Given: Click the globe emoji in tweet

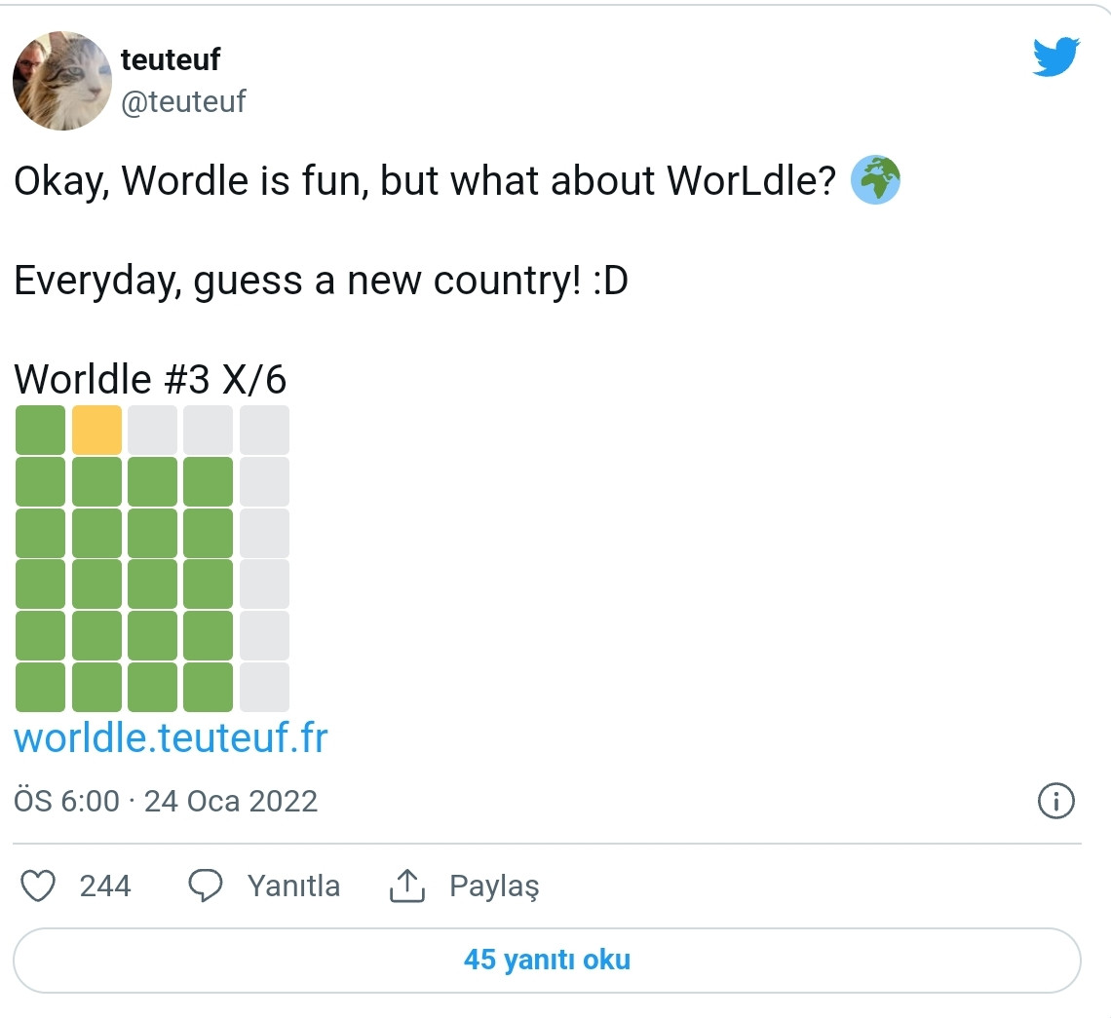Looking at the screenshot, I should (x=875, y=181).
